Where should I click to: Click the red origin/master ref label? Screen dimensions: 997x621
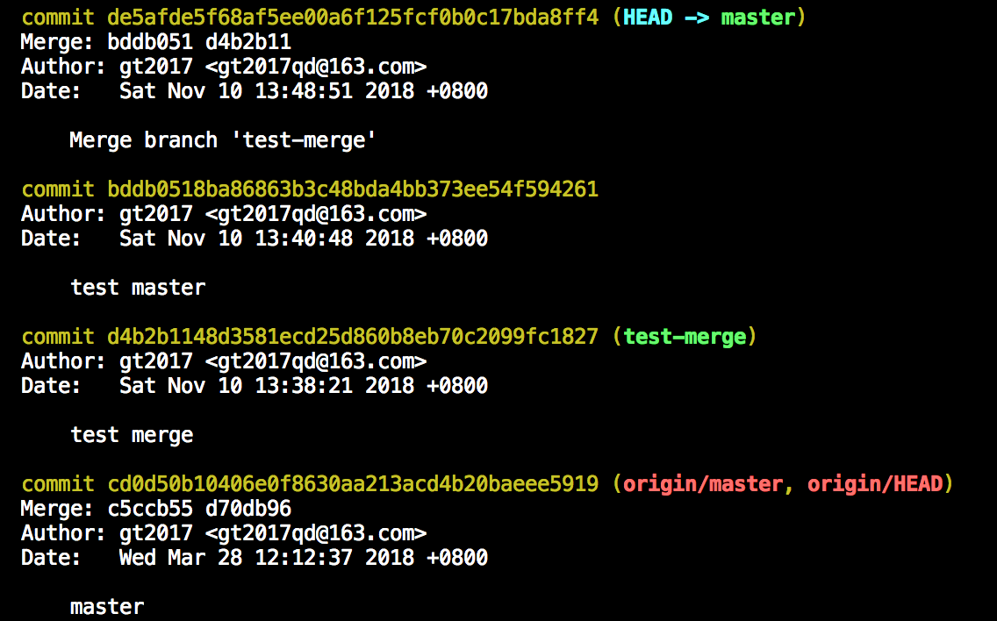(703, 484)
